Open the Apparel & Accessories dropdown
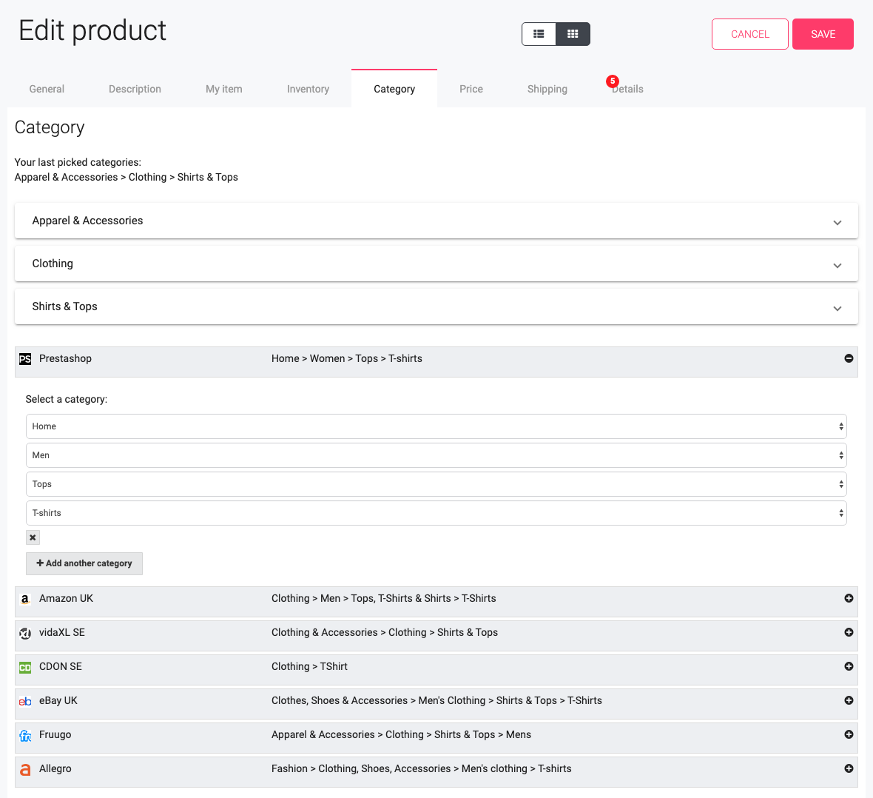This screenshot has height=798, width=873. (x=436, y=221)
